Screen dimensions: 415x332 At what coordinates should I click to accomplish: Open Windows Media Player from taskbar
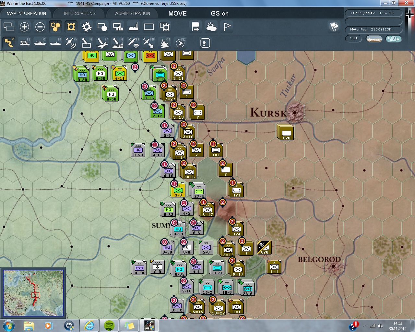(x=48, y=326)
